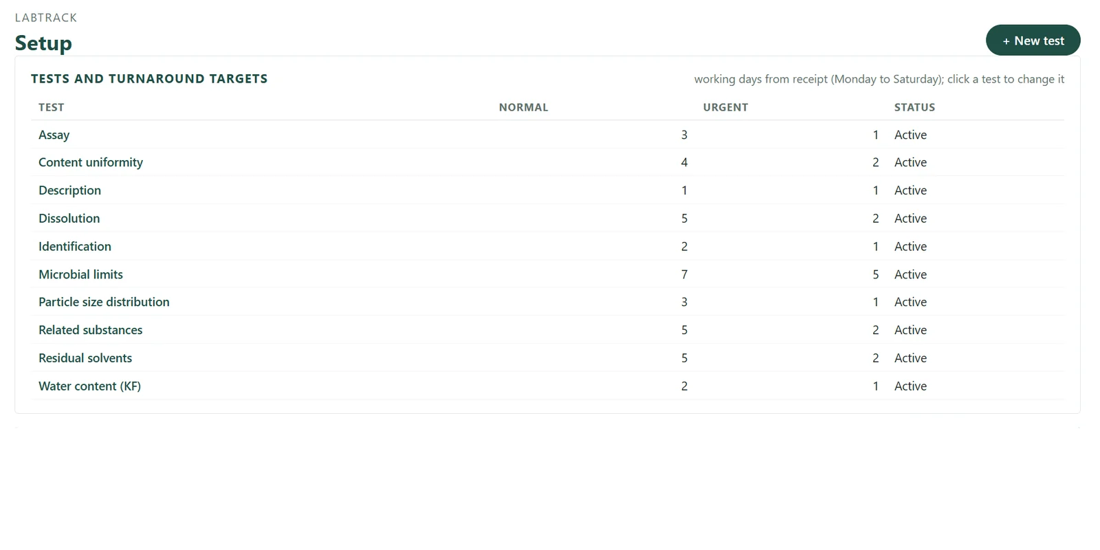Image resolution: width=1100 pixels, height=550 pixels.
Task: Select the normal target for Related substances
Action: (684, 330)
